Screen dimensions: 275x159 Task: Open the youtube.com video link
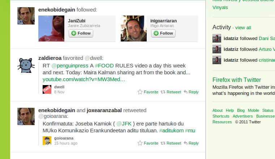[84, 79]
